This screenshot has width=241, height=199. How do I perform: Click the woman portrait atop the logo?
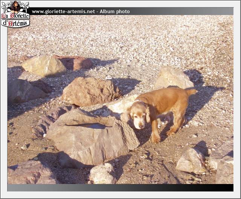point(15,6)
